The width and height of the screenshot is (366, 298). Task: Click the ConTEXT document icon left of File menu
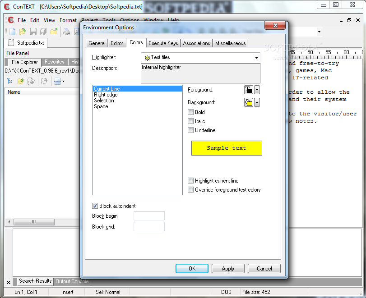[x=11, y=20]
